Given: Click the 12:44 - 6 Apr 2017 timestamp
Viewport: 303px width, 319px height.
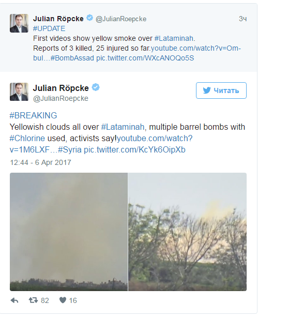Looking at the screenshot, I should [x=40, y=162].
